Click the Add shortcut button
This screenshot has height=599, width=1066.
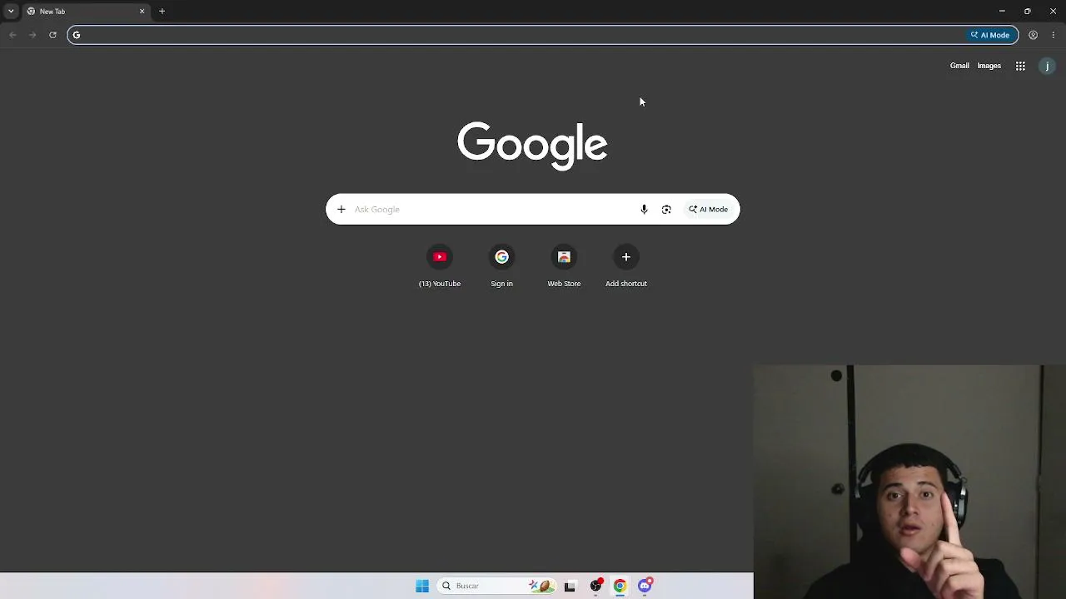[626, 266]
